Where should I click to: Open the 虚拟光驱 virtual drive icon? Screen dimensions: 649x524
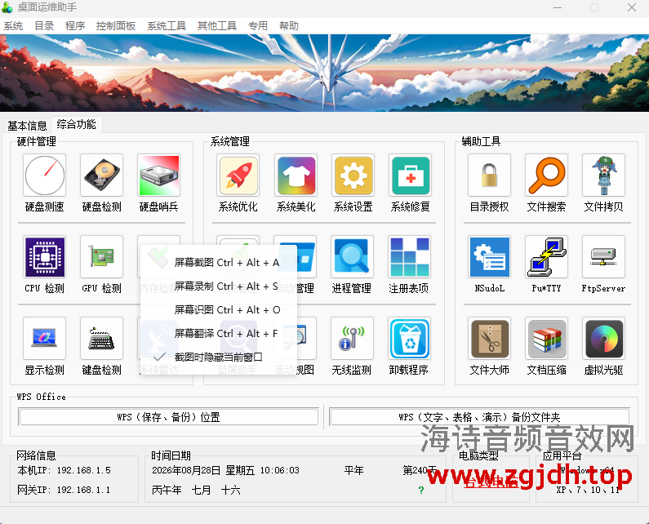[603, 338]
